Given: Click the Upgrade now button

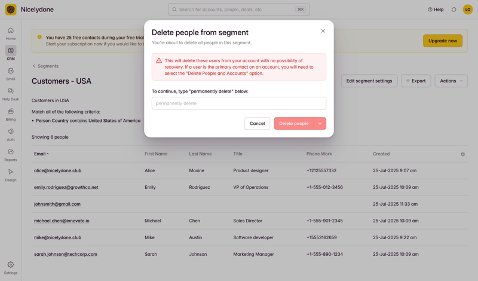Looking at the screenshot, I should tap(443, 41).
